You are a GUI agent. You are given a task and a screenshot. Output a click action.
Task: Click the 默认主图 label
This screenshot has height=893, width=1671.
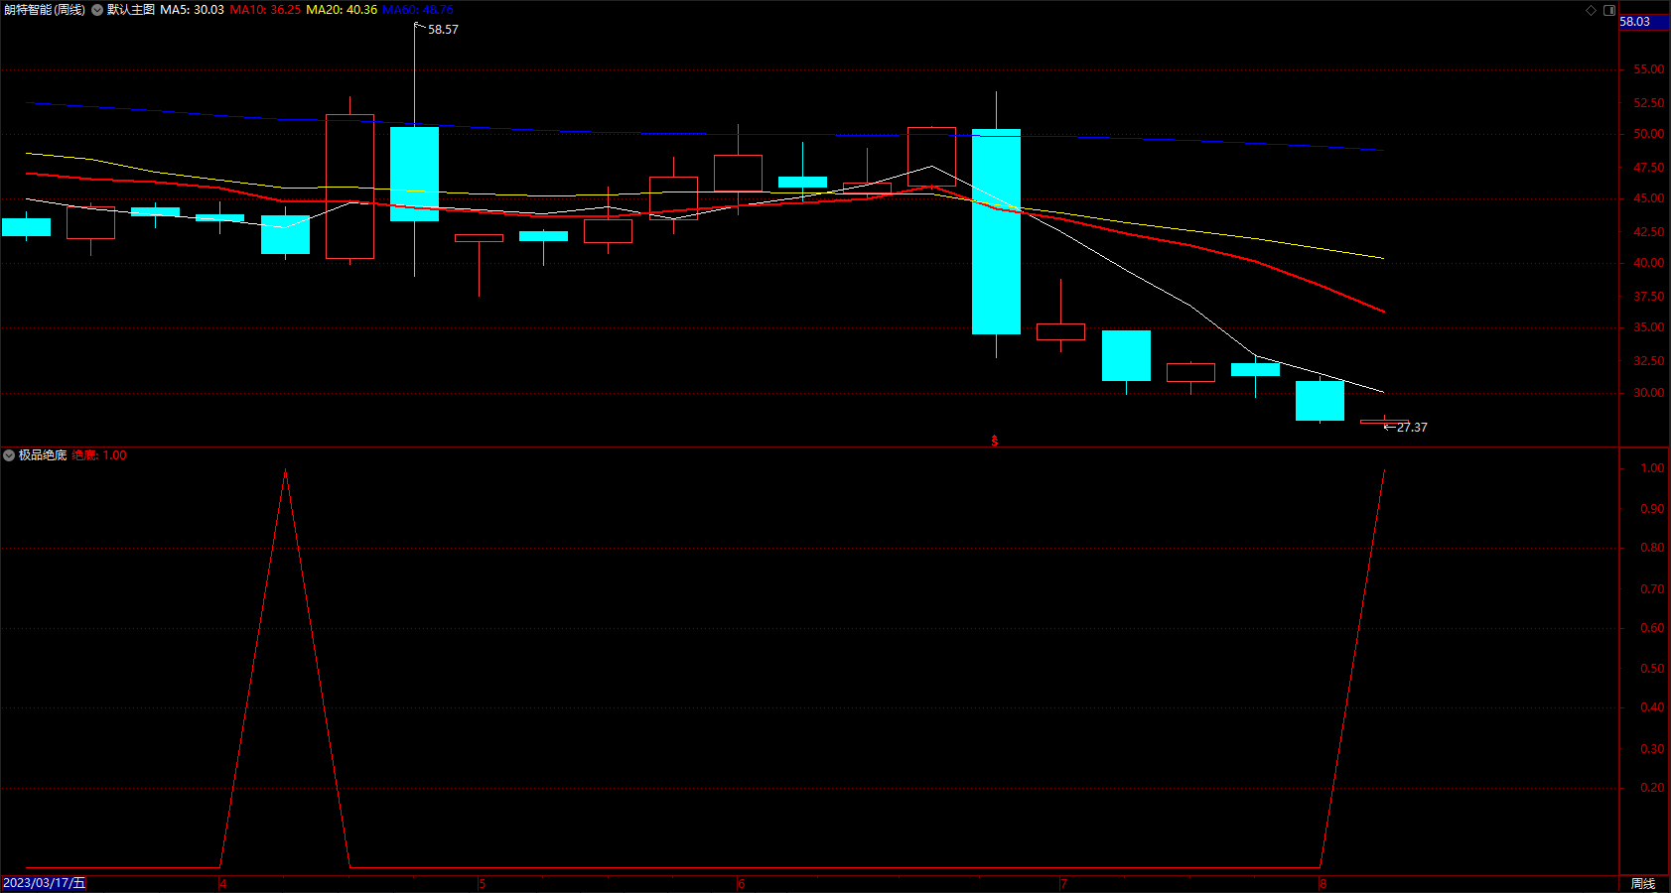coord(131,10)
